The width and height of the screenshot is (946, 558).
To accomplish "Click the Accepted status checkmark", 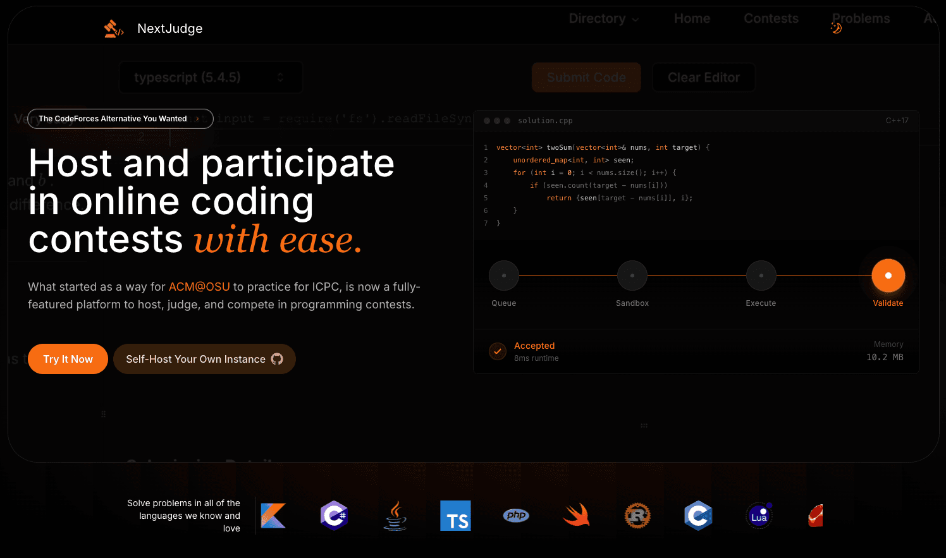I will [x=498, y=351].
